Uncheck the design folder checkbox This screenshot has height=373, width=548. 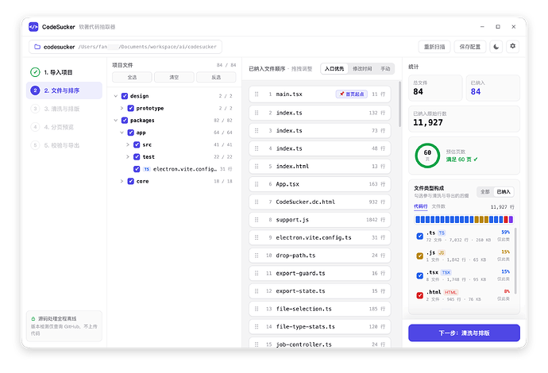tap(125, 96)
